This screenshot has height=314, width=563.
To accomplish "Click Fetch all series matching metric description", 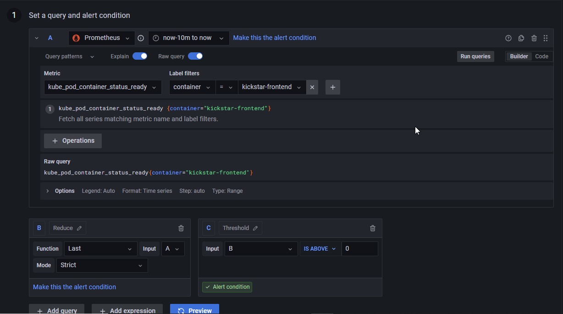I will click(x=138, y=119).
